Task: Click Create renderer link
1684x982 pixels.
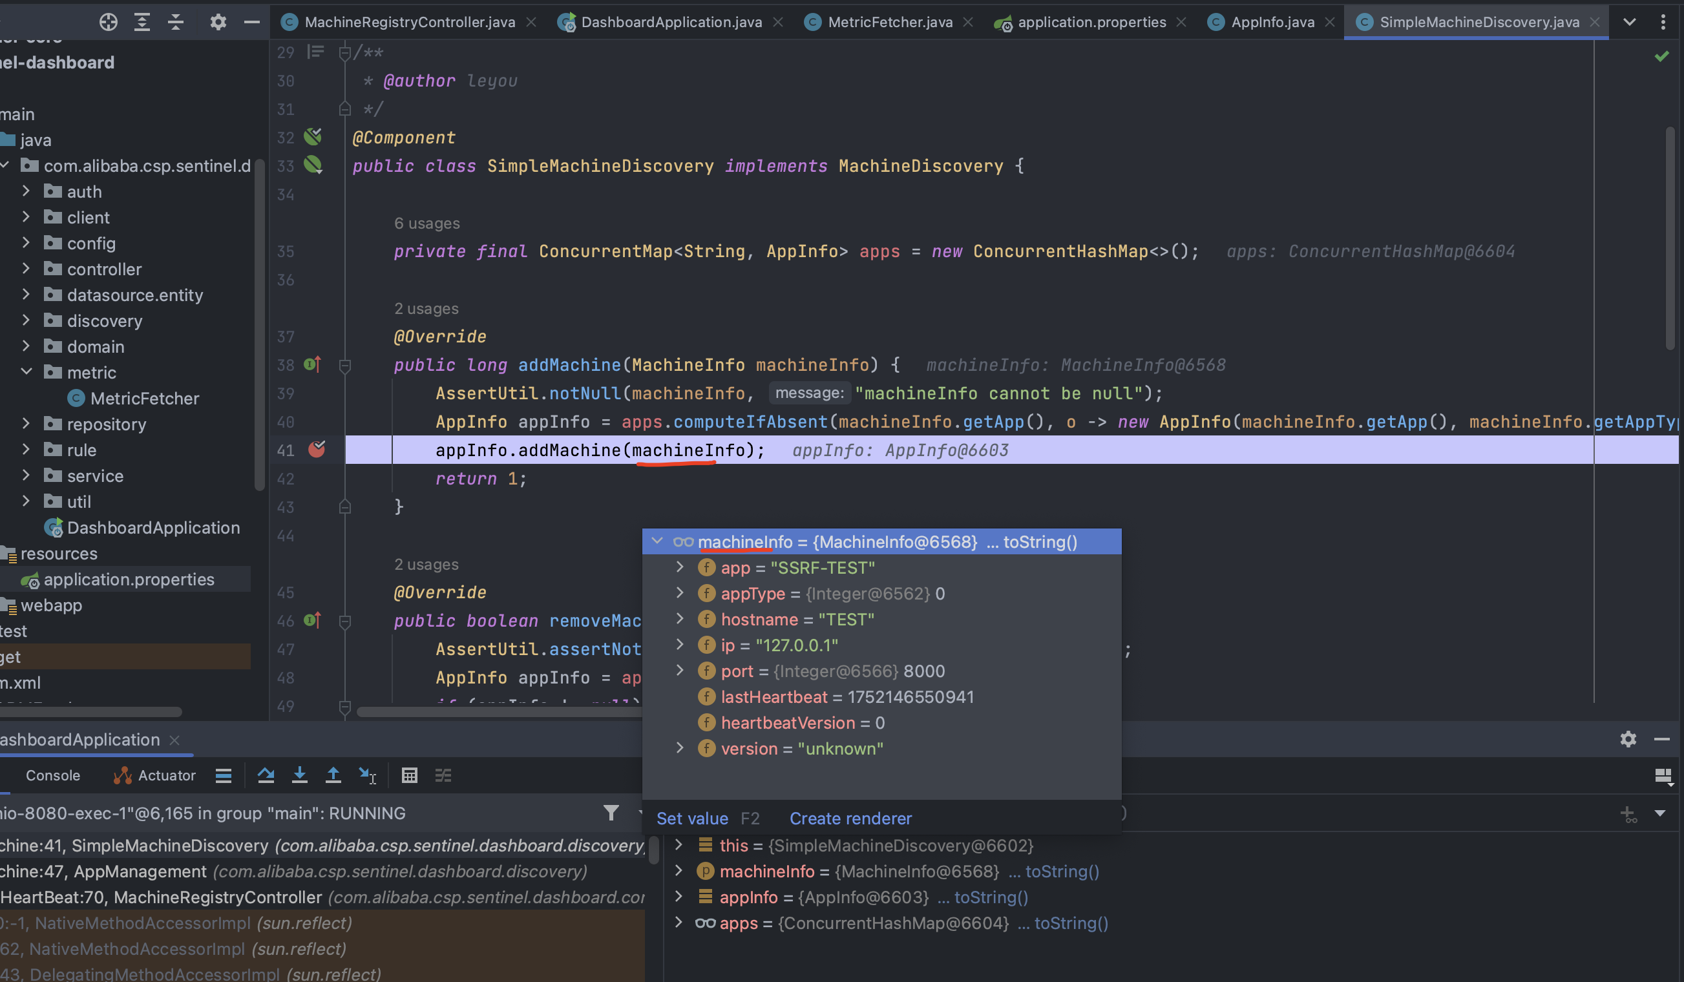Action: click(850, 819)
